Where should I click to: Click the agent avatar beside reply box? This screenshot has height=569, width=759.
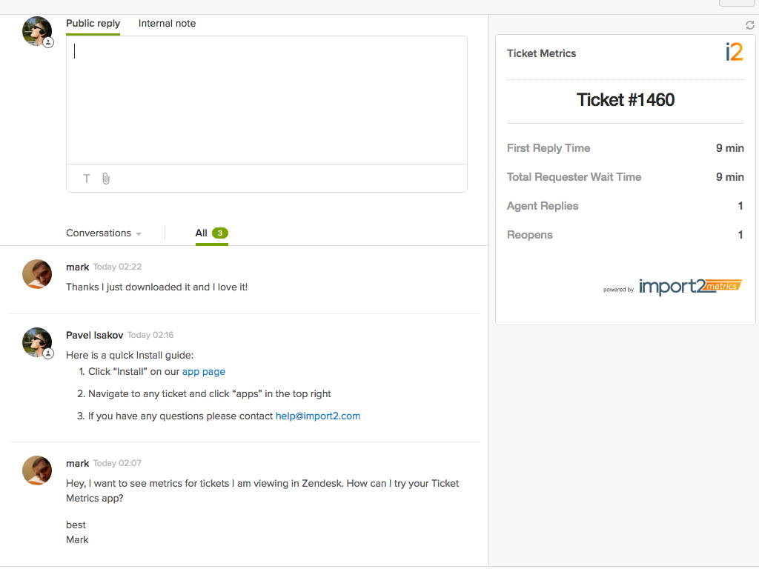(x=37, y=32)
